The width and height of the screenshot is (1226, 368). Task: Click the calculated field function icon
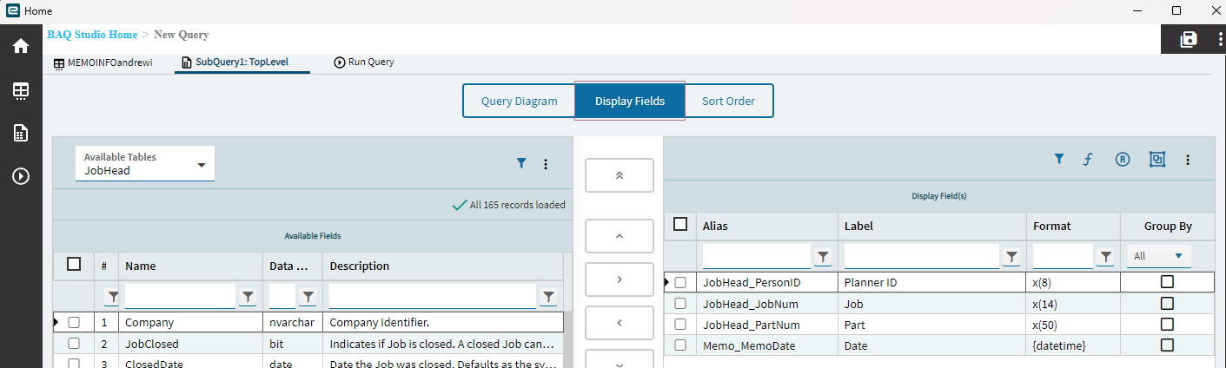click(x=1086, y=159)
